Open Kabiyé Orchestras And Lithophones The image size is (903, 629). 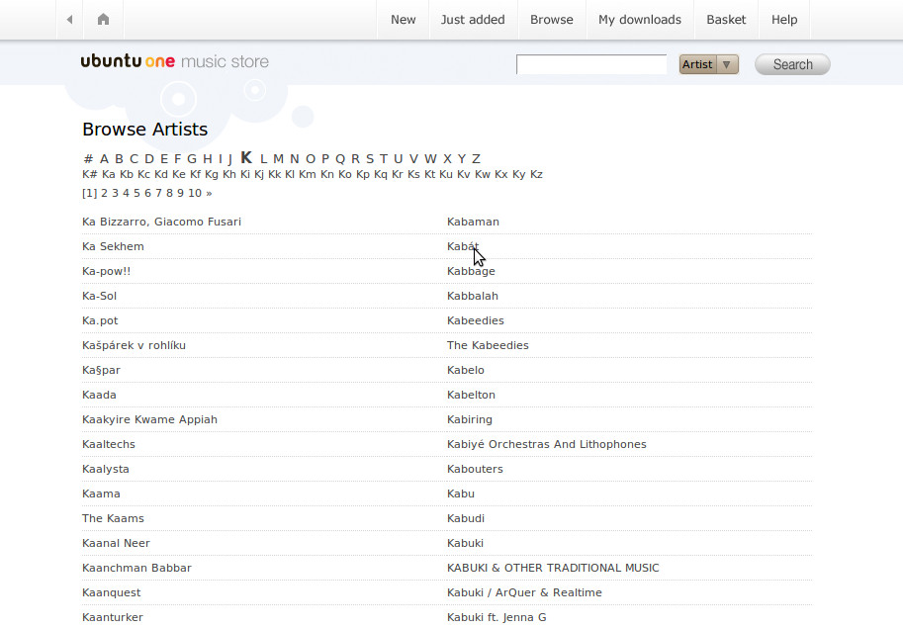click(x=547, y=445)
